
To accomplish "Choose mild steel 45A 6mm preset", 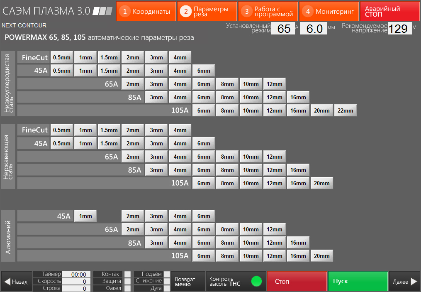I will [204, 71].
